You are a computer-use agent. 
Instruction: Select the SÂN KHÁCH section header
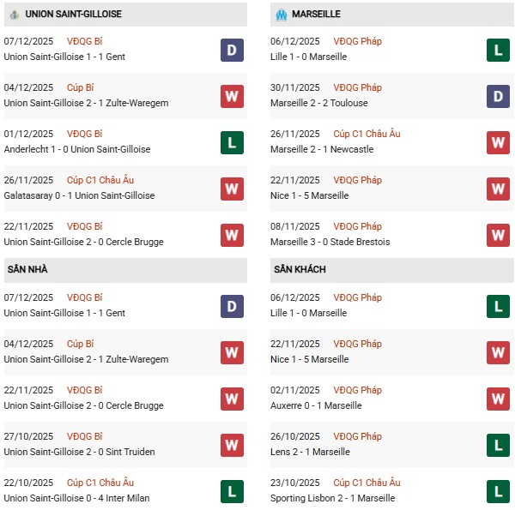301,269
